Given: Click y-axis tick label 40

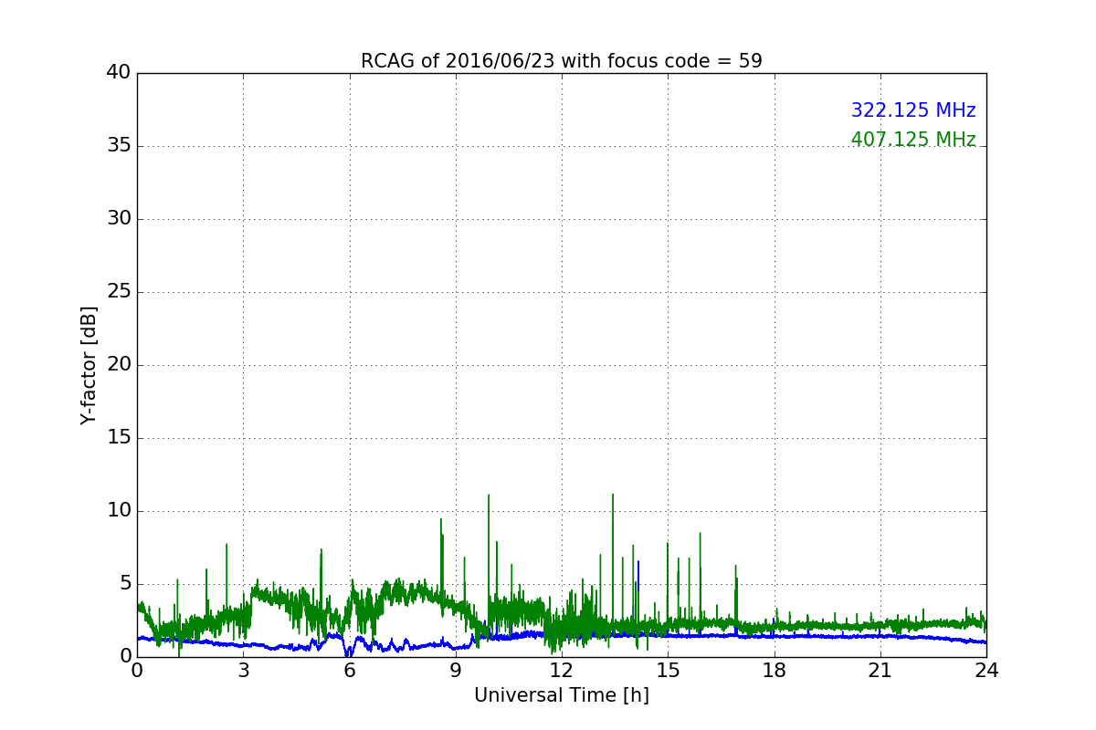Looking at the screenshot, I should click(x=119, y=73).
